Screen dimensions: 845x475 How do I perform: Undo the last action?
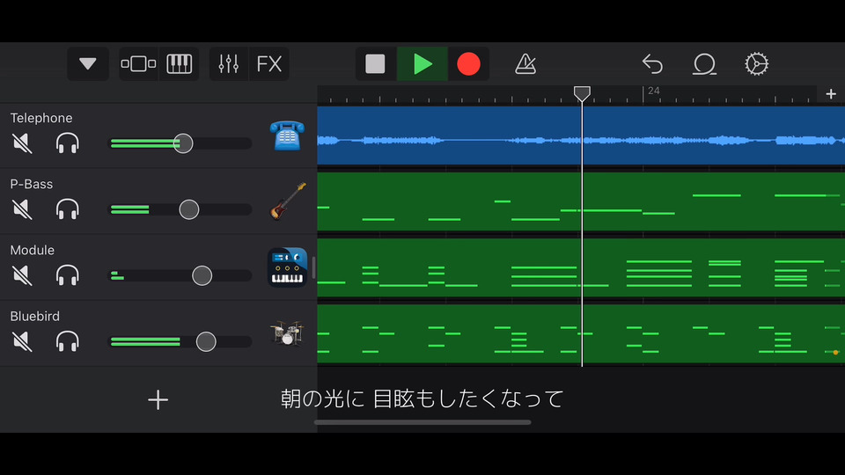point(652,64)
